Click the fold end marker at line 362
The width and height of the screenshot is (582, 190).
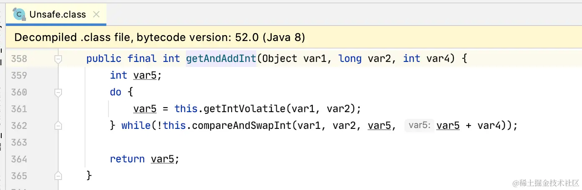[58, 126]
